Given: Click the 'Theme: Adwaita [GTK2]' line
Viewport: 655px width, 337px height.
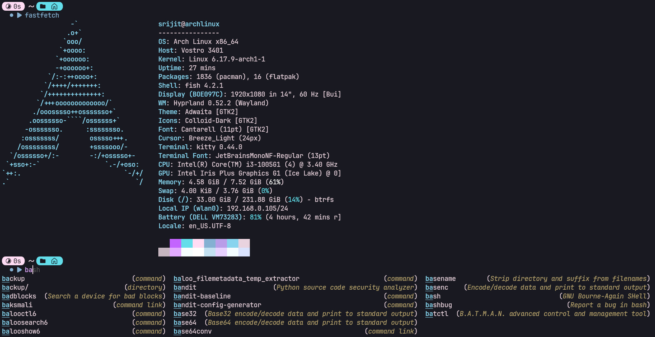Looking at the screenshot, I should [198, 112].
